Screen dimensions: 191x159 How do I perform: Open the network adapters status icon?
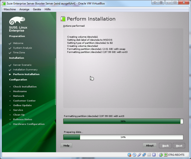144,155
